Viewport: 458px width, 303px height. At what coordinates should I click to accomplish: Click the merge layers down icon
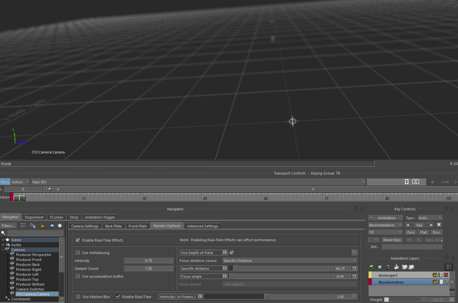tap(397, 267)
